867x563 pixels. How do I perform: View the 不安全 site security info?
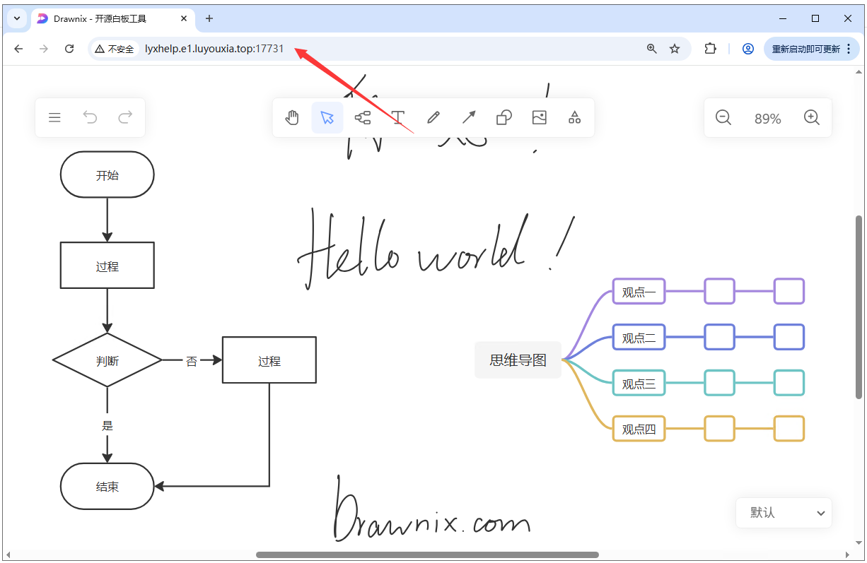[x=115, y=49]
